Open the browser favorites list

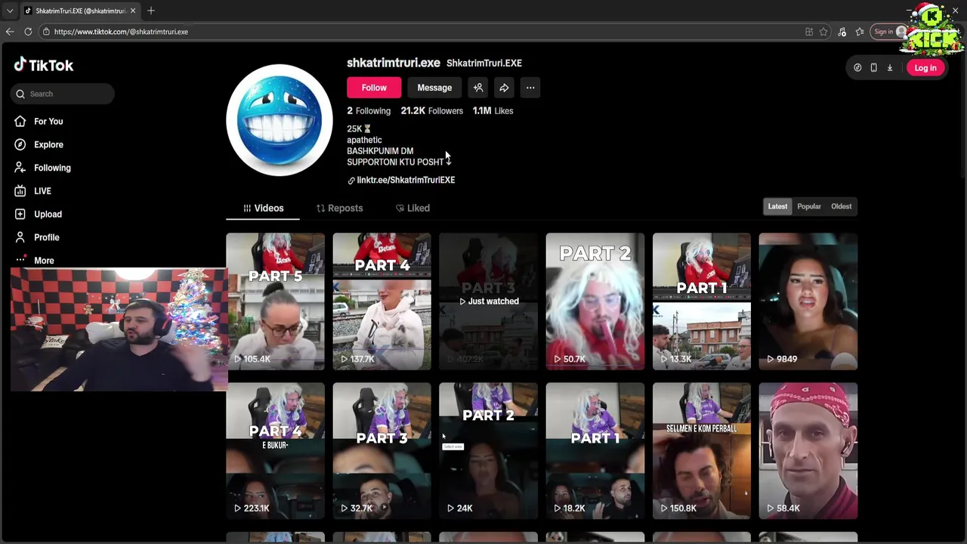click(860, 32)
